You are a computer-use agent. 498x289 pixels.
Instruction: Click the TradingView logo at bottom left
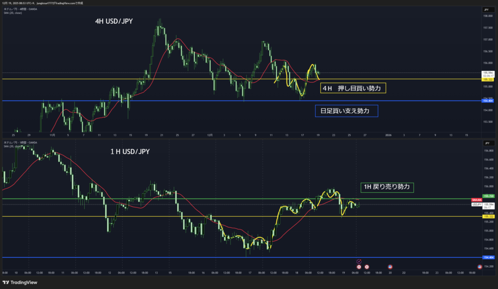pos(19,282)
